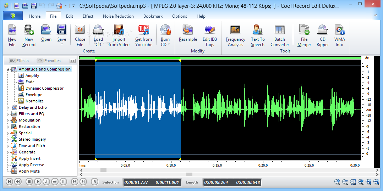Click the new file quick-access icon in title bar
The image size is (383, 191).
coord(17,5)
